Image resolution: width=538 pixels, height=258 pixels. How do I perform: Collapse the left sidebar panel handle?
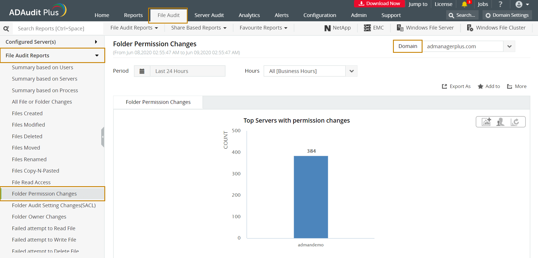pyautogui.click(x=103, y=137)
